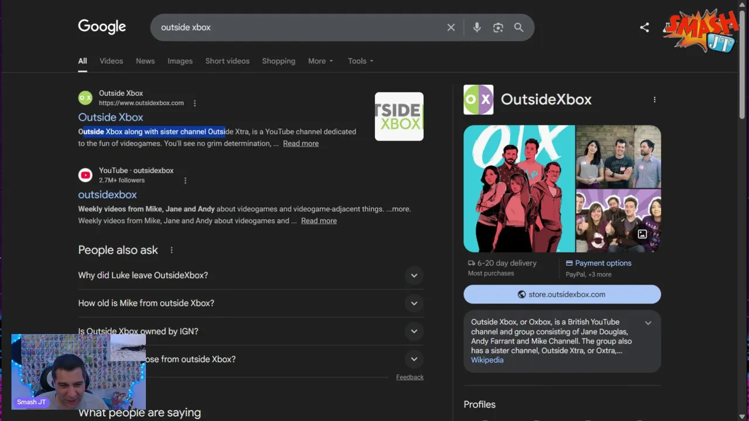Click the 'PayPal, +3 more' text
749x421 pixels.
[589, 274]
